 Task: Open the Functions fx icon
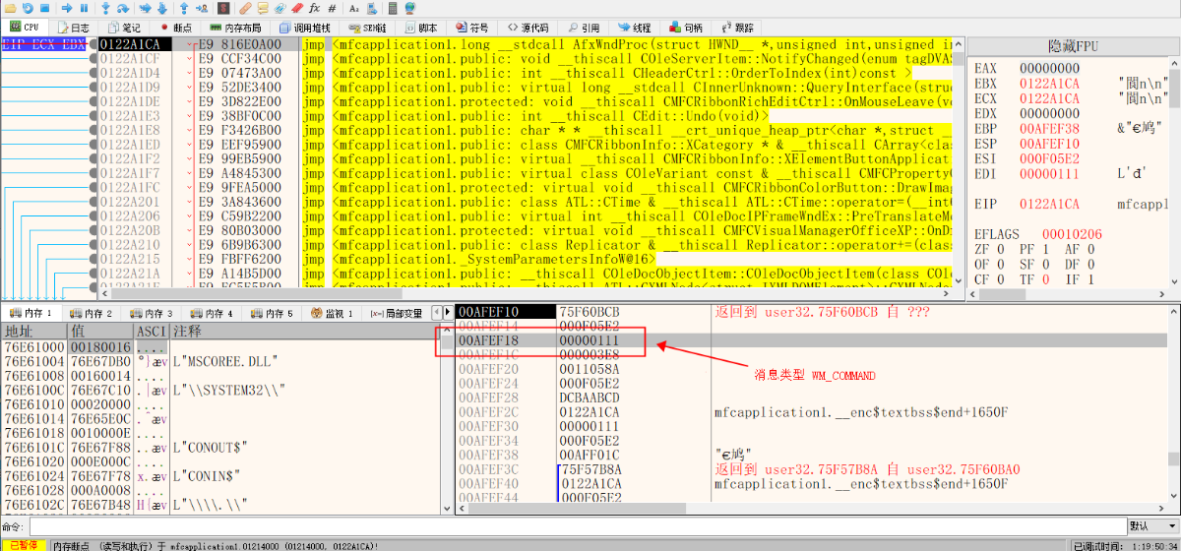315,8
